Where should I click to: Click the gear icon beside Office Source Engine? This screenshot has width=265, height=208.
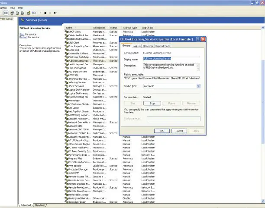tap(66, 144)
